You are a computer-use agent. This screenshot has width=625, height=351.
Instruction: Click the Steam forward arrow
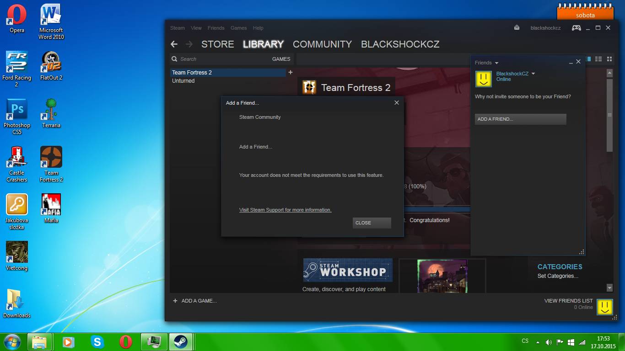pos(189,44)
